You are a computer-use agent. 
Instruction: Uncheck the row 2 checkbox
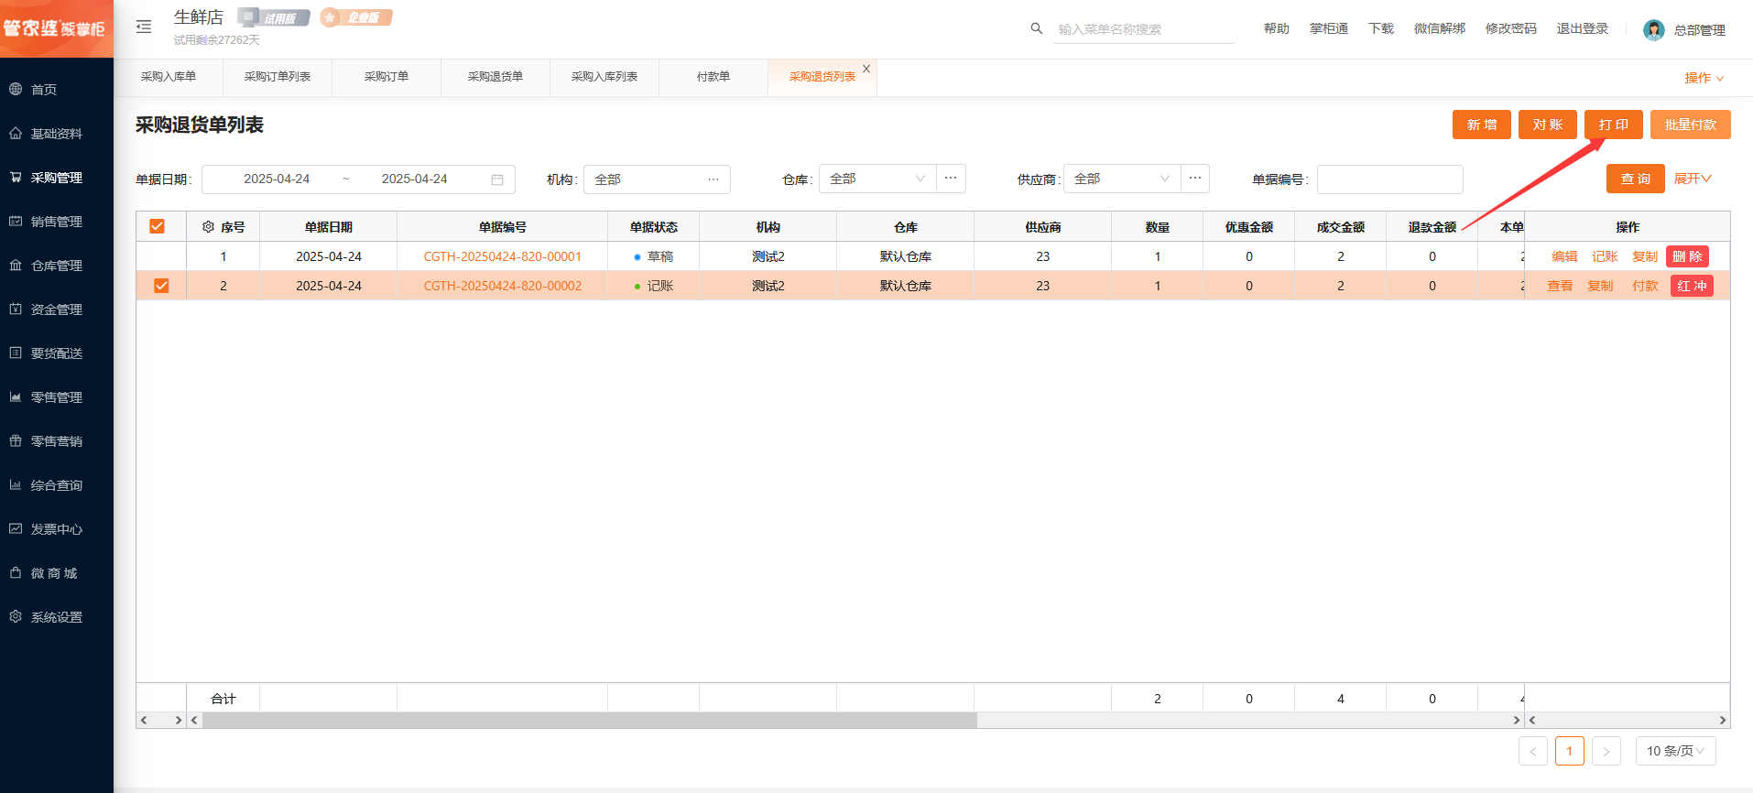coord(161,286)
